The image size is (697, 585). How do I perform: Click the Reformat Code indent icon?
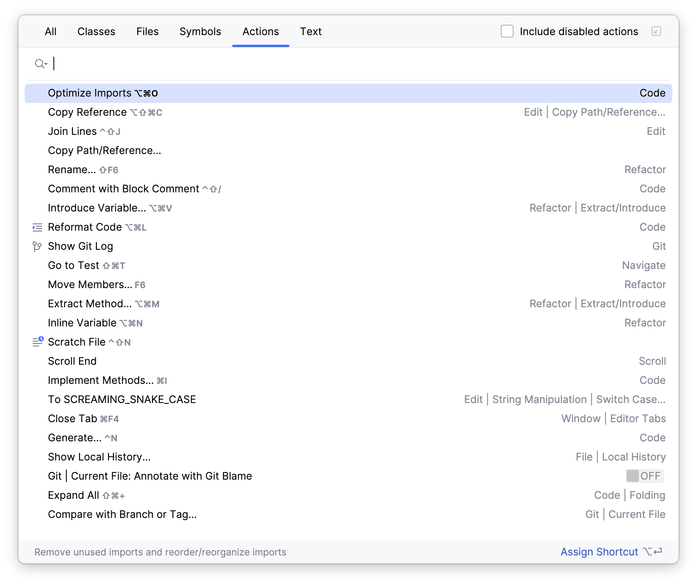(37, 227)
